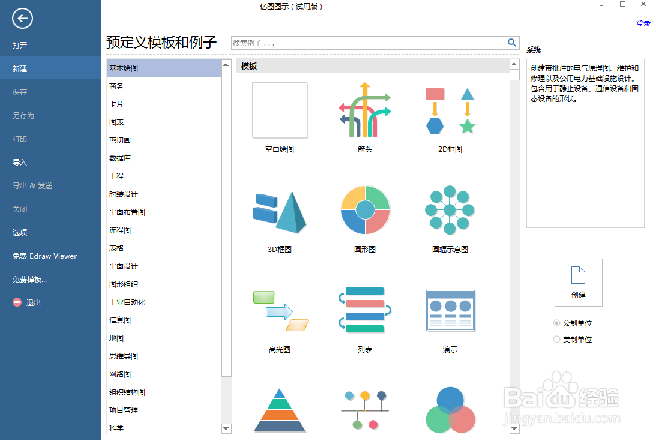This screenshot has width=656, height=441.
Task: Open the 3D框图 template
Action: (x=279, y=210)
